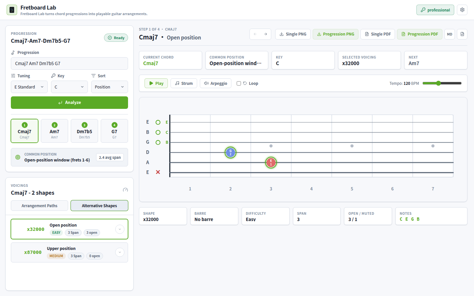Click the muted low E string X marker

point(158,172)
